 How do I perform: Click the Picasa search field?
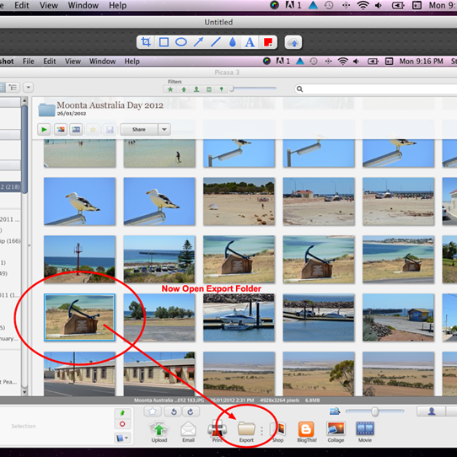point(376,89)
